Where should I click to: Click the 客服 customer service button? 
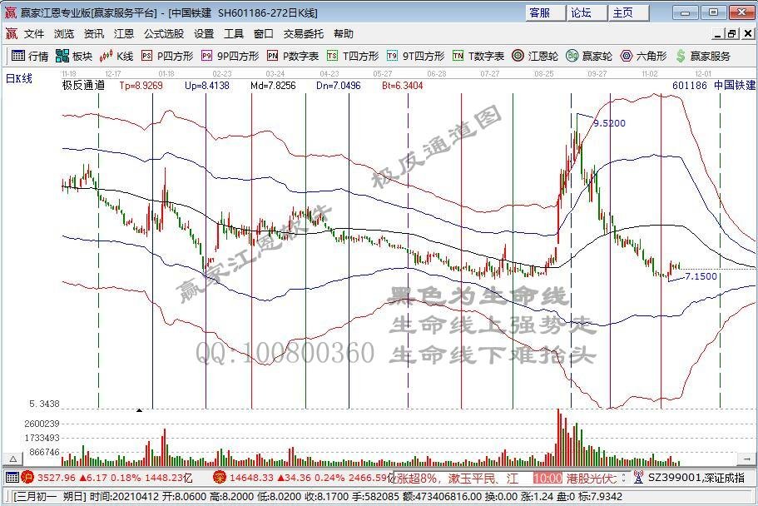(x=545, y=12)
